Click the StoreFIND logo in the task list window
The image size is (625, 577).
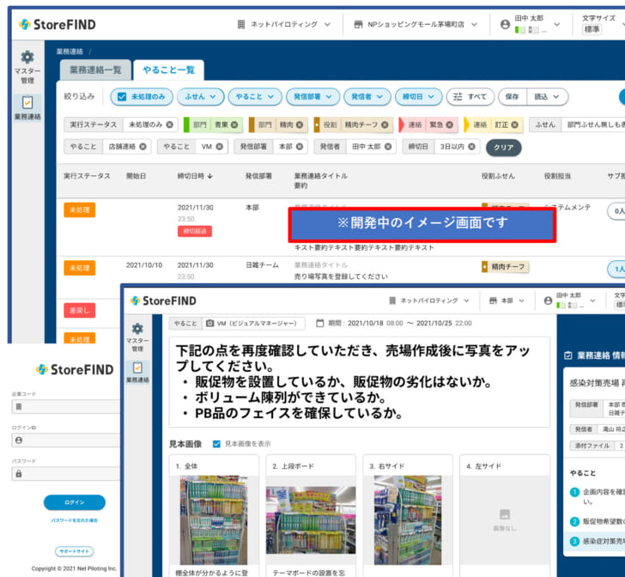(58, 25)
